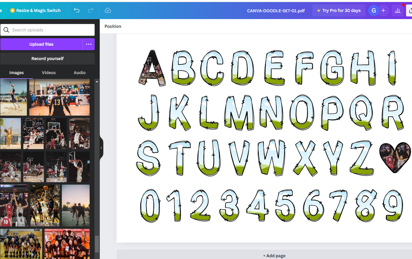Open more upload options via three dots
412x259 pixels.
(x=89, y=44)
